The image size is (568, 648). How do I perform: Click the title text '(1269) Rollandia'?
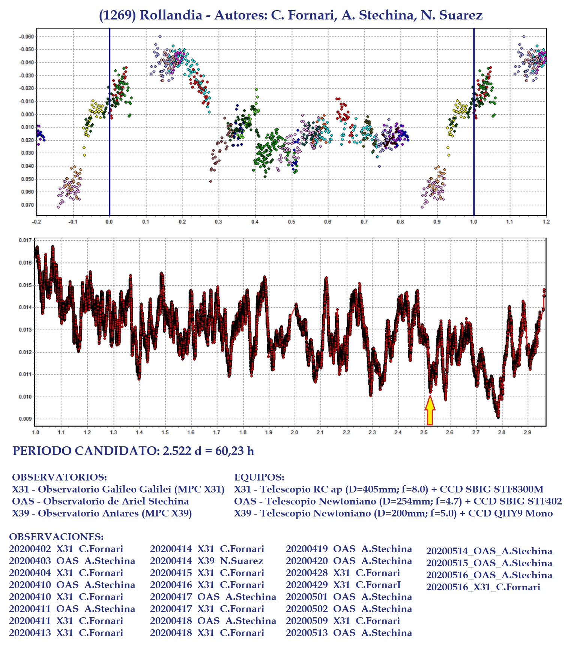[150, 15]
